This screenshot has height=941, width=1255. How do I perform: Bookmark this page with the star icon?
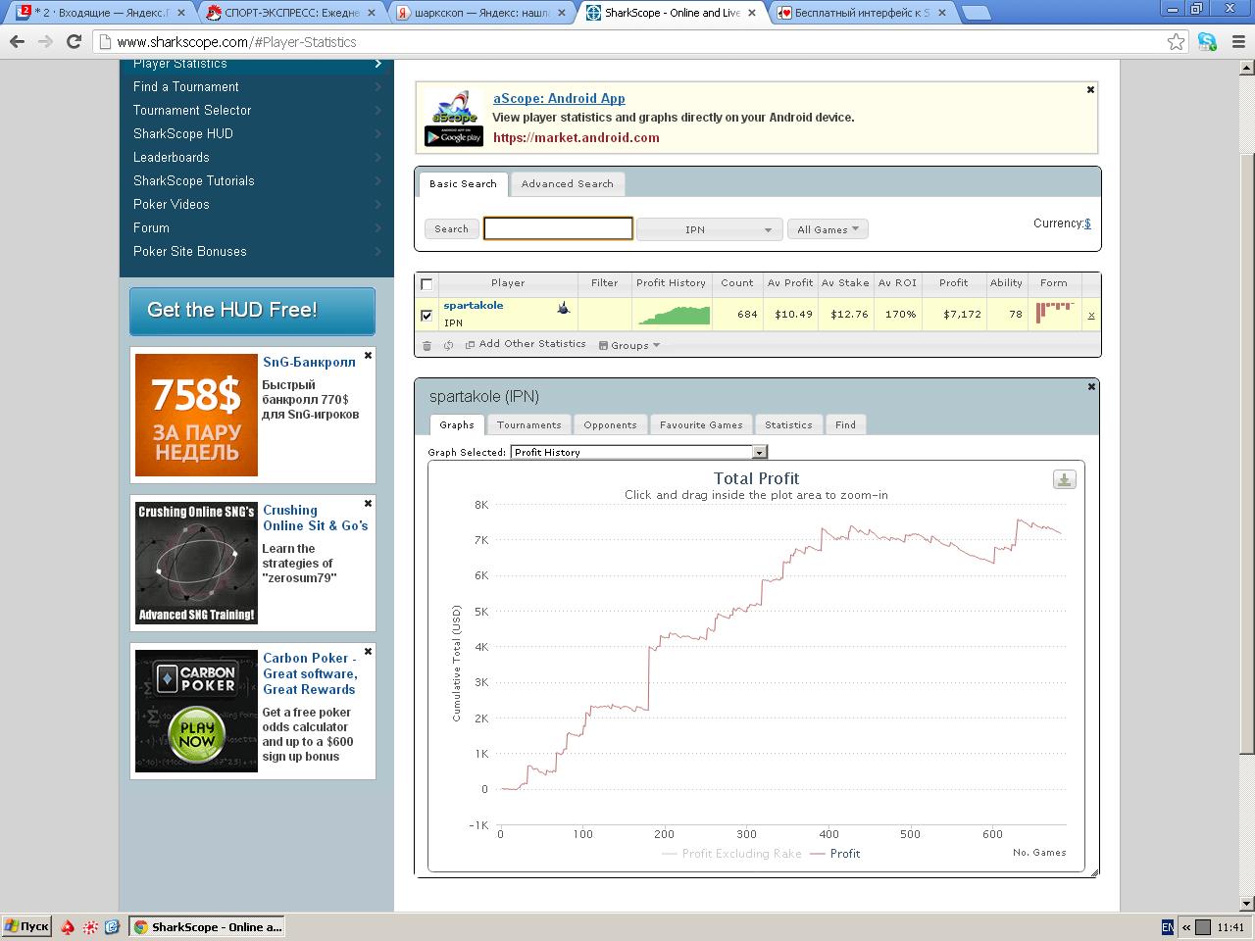tap(1176, 42)
